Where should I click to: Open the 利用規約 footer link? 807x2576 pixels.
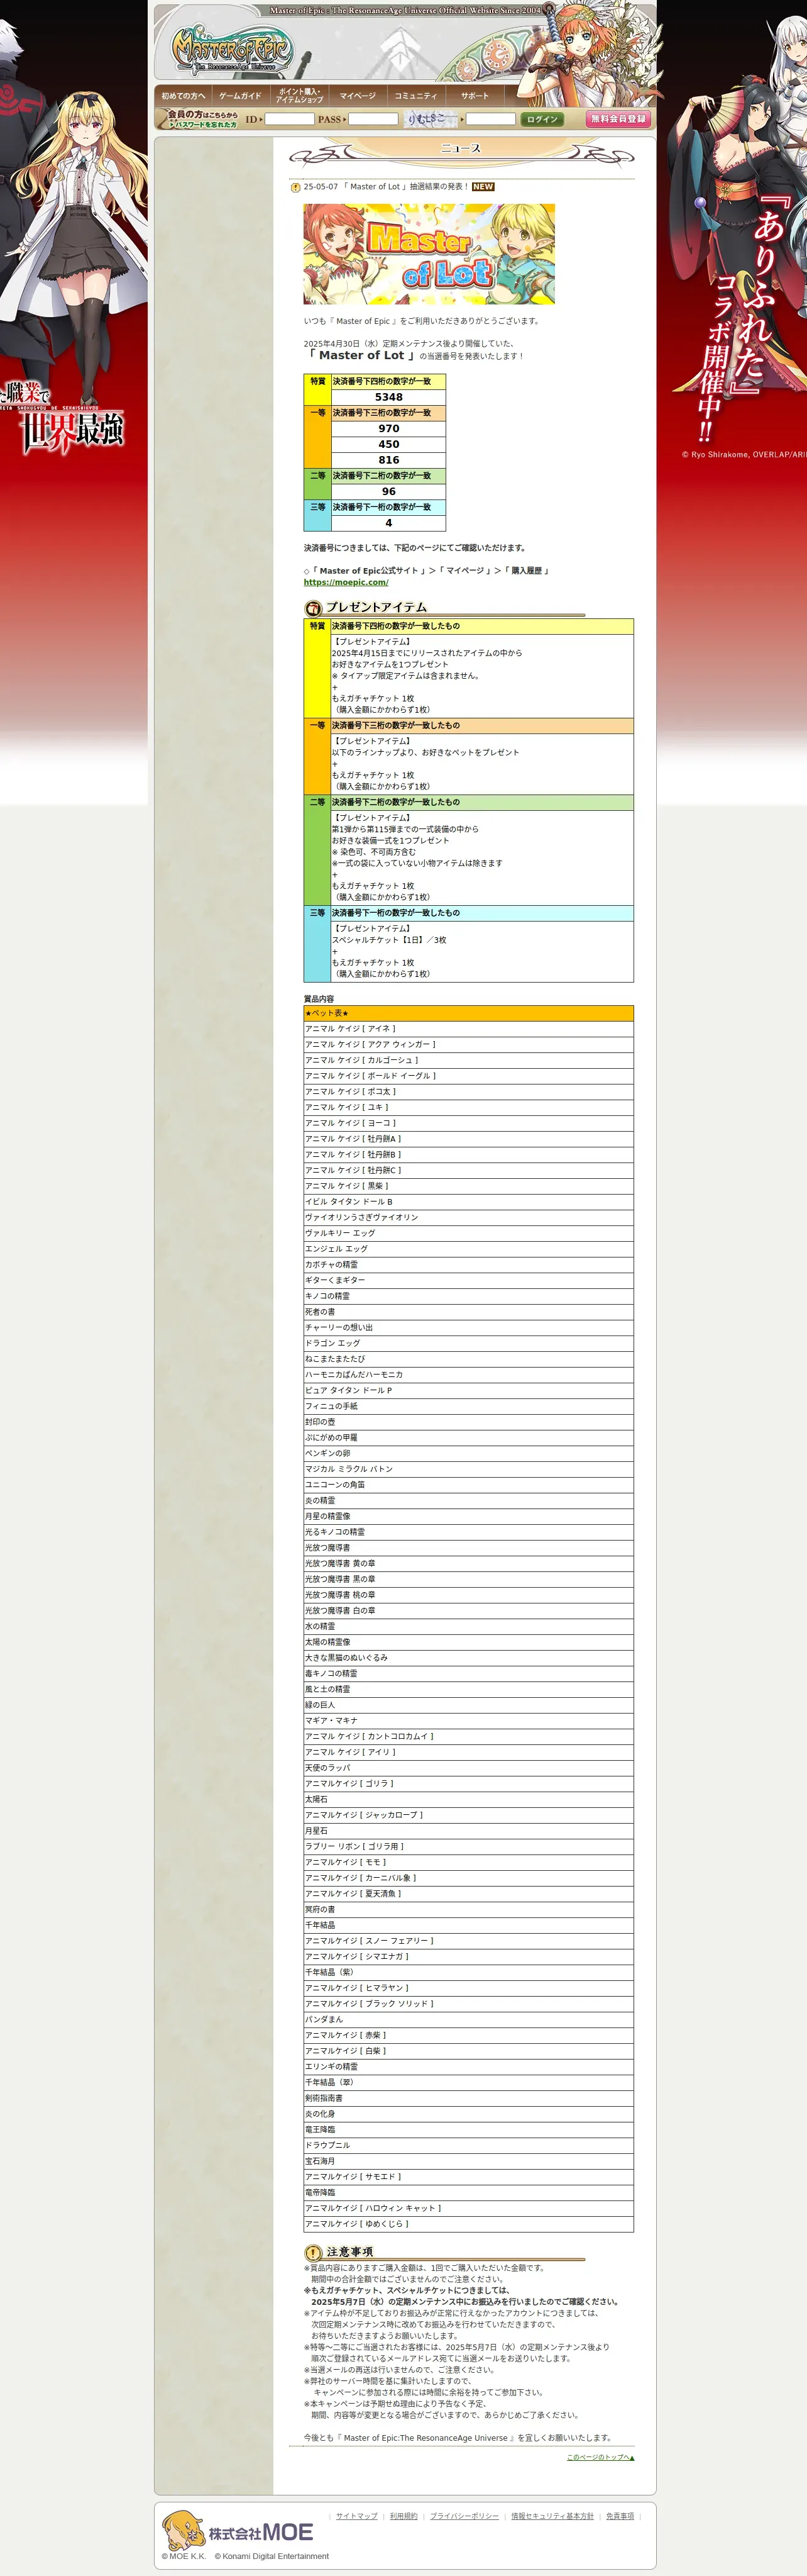click(403, 2516)
